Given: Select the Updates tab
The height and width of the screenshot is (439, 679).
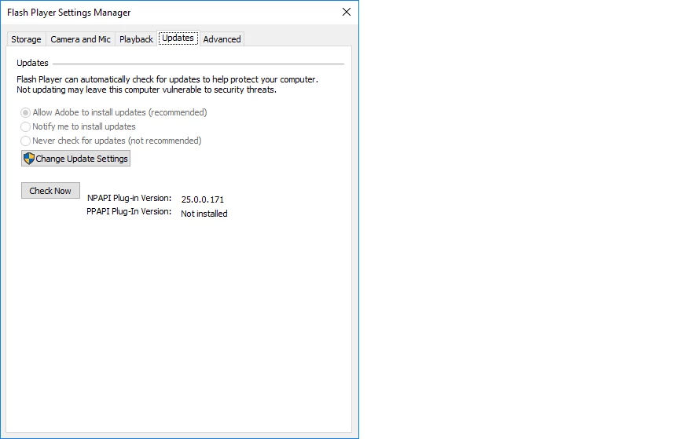Looking at the screenshot, I should pos(178,38).
